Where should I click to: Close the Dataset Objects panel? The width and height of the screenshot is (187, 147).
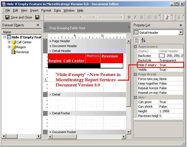38,25
